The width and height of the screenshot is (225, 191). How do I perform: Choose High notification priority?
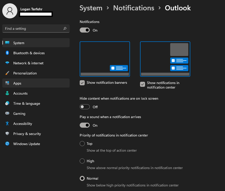click(x=82, y=161)
